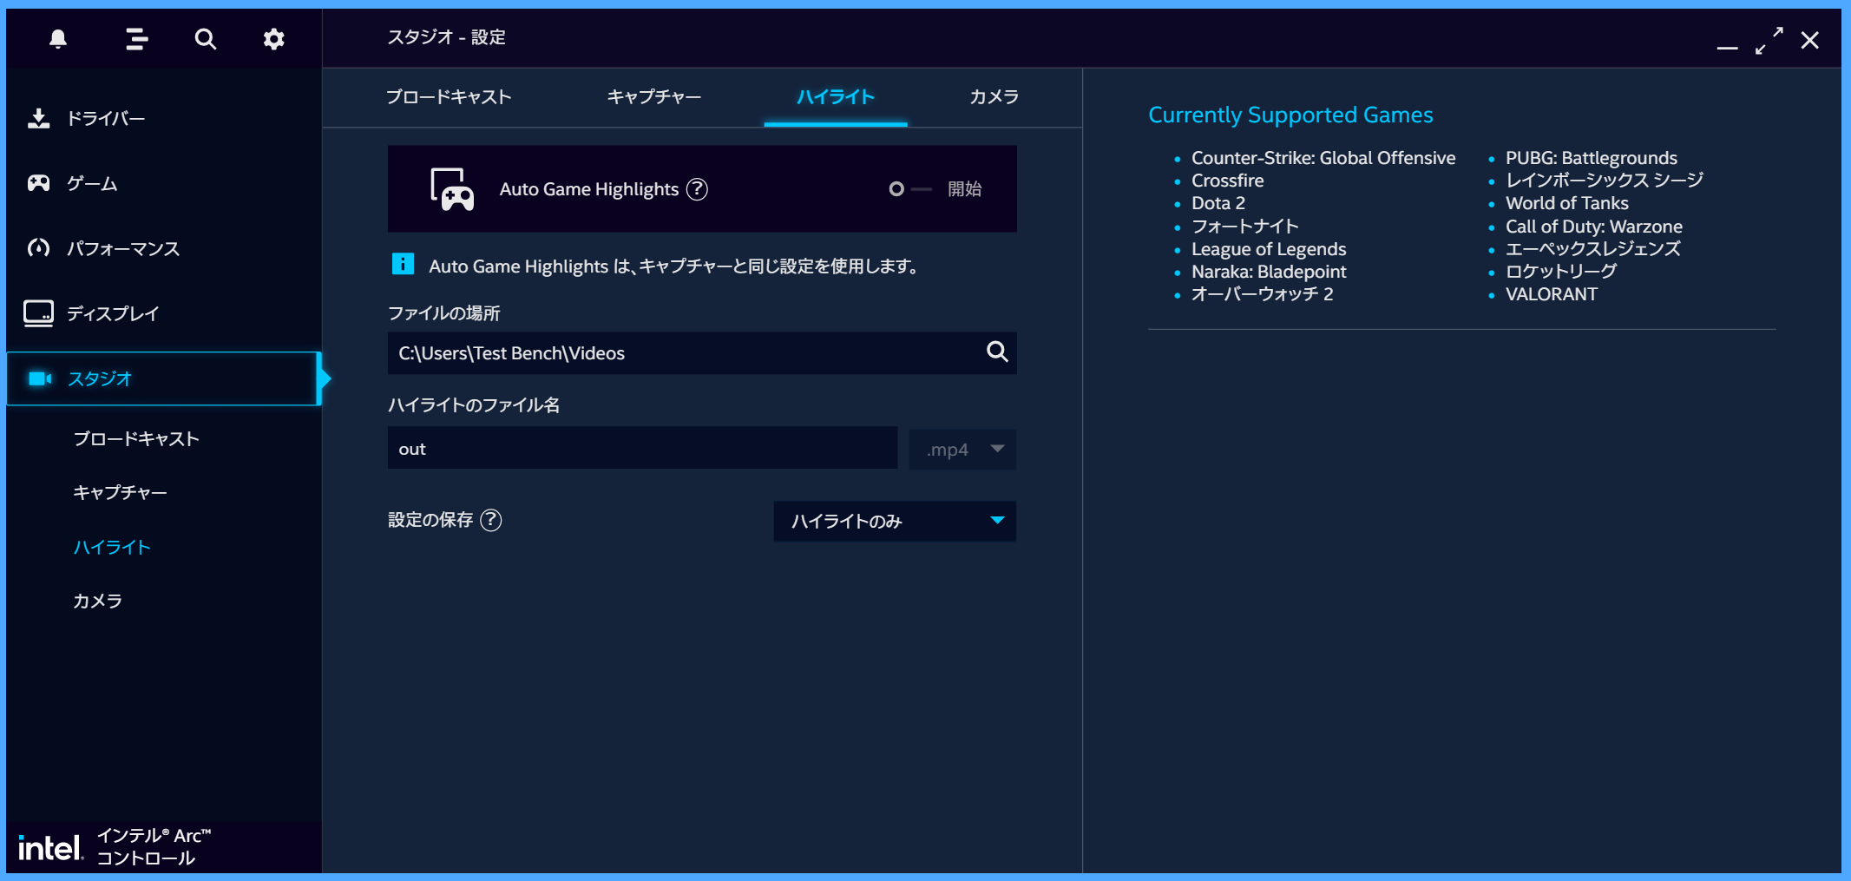The image size is (1851, 881).
Task: Click the ゲーム gamepad icon
Action: 38,183
